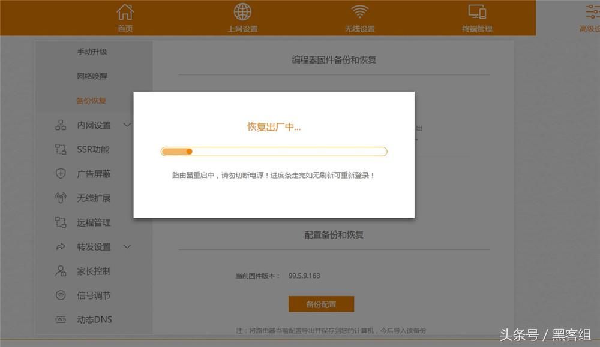Viewport: 600px width, 347px height.
Task: Click the 恢复出厂 progress bar
Action: pyautogui.click(x=274, y=152)
